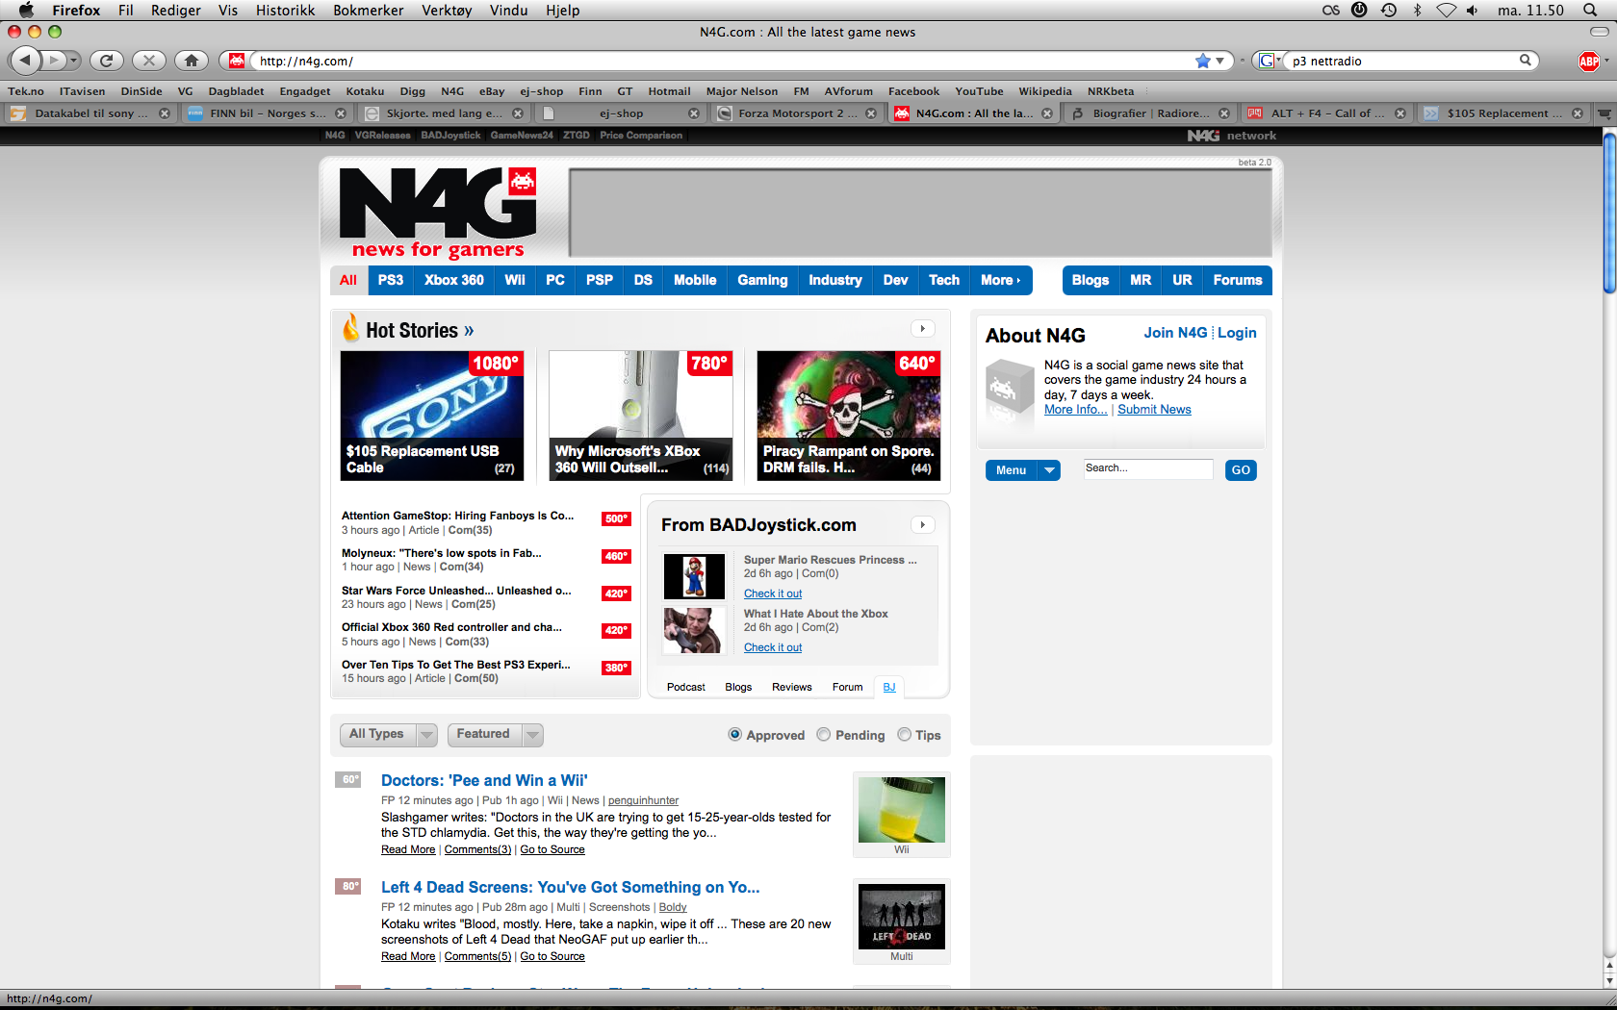Image resolution: width=1617 pixels, height=1010 pixels.
Task: Click the Bluetooth menu bar icon
Action: coord(1417,10)
